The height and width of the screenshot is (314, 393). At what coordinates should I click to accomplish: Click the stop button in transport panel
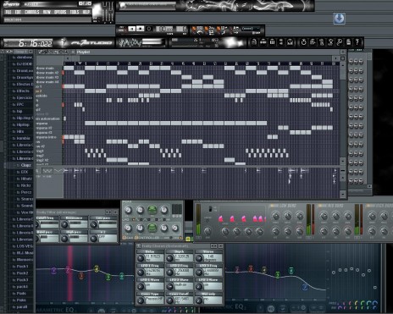coord(141,29)
